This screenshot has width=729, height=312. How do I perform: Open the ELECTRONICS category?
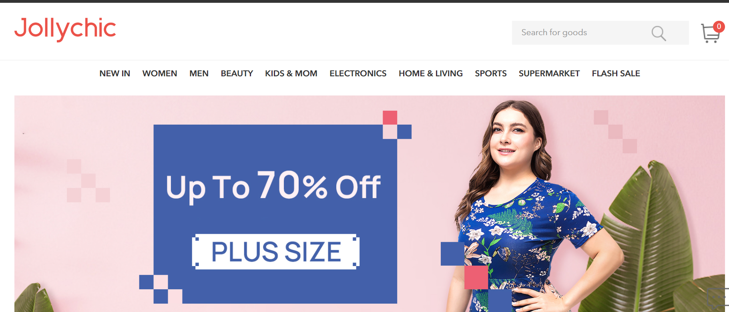click(358, 74)
